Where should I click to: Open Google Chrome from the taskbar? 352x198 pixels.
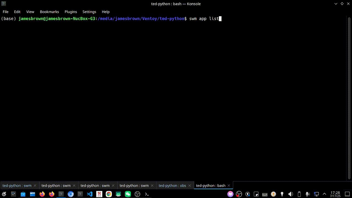(108, 194)
